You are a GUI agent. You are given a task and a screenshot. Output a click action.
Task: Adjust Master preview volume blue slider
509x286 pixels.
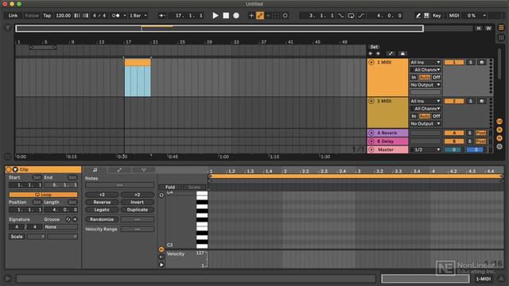pos(476,149)
